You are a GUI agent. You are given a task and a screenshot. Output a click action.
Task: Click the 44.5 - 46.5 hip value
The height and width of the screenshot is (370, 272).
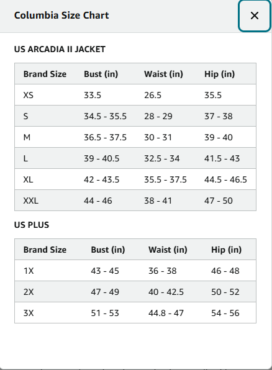pyautogui.click(x=225, y=179)
